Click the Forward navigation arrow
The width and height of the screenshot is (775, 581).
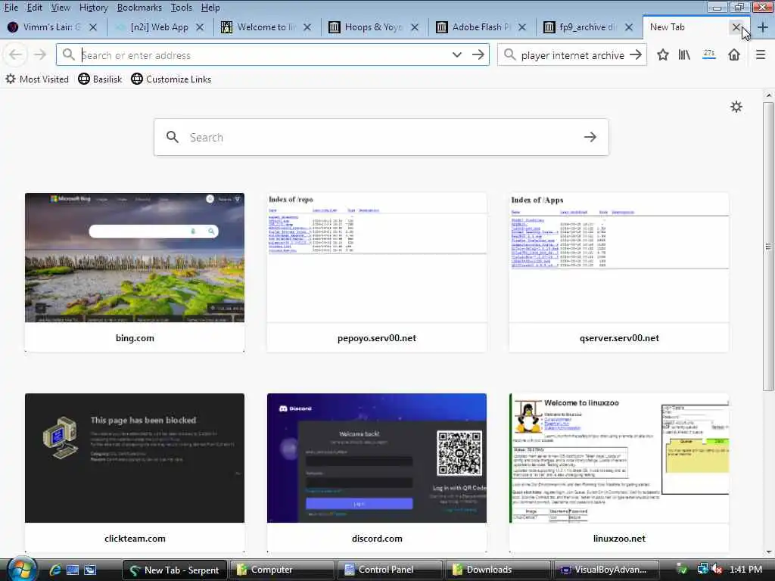pos(40,54)
